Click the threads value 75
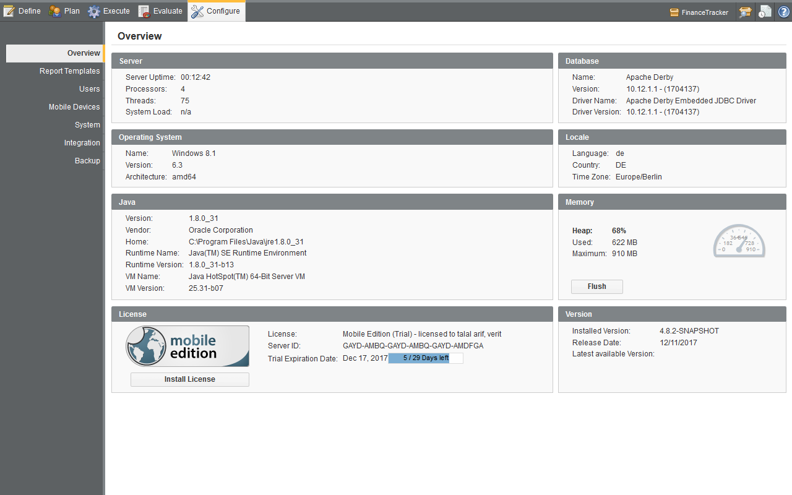This screenshot has width=792, height=495. click(x=185, y=101)
